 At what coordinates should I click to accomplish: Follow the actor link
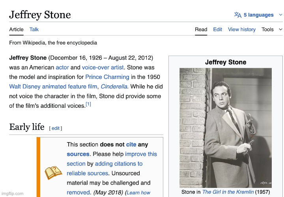pos(62,68)
